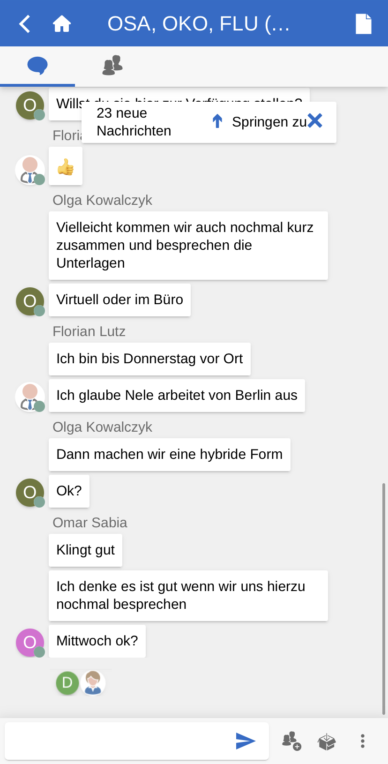Open the three-dot more options menu
Screen dimensions: 388x764
pyautogui.click(x=362, y=741)
